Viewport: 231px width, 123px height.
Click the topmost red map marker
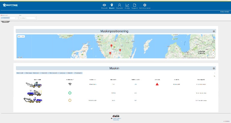(111, 46)
